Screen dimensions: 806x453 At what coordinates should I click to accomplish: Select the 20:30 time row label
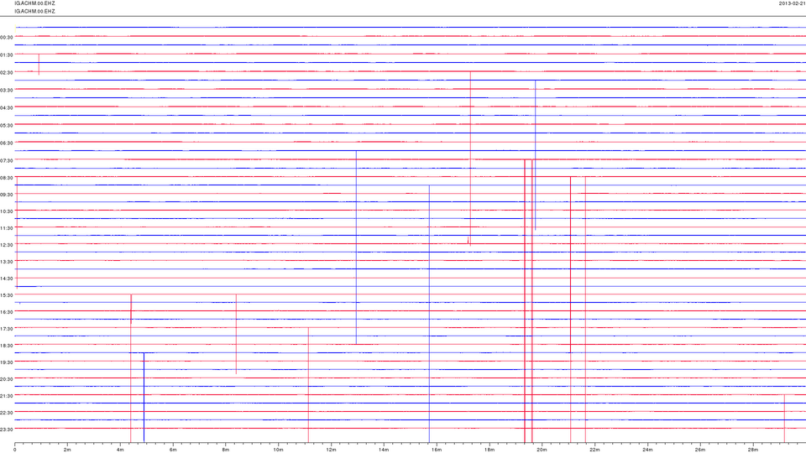pyautogui.click(x=7, y=379)
